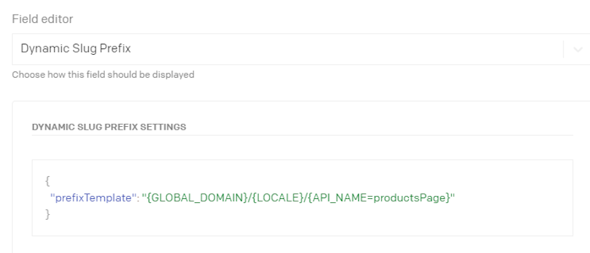
Task: Place cursor on the "prefixTemplate" key
Action: pos(93,198)
